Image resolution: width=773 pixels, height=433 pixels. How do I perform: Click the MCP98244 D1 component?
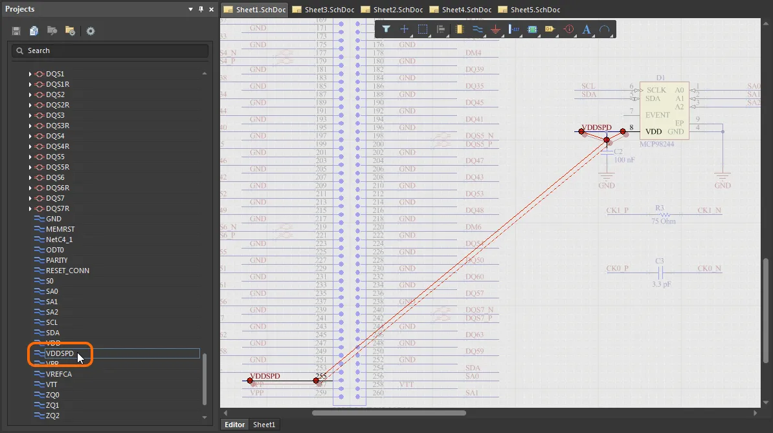click(664, 110)
